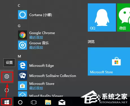Image resolution: width=130 pixels, height=106 pixels.
Task: Launch File Explorer from the taskbar
Action: [x=48, y=102]
